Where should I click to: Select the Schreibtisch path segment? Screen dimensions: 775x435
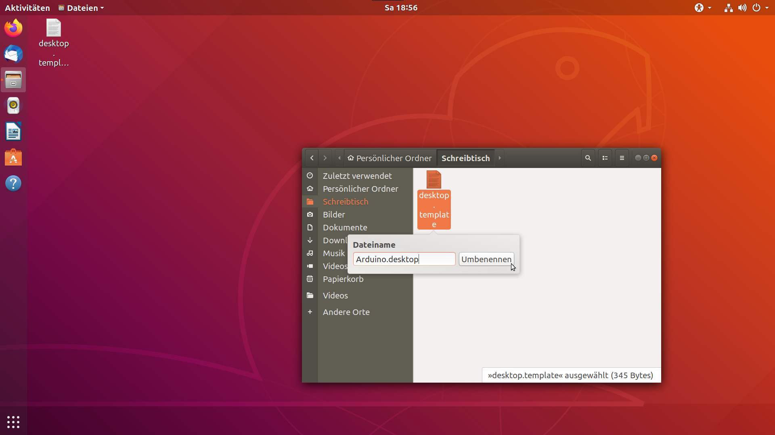[x=465, y=158]
